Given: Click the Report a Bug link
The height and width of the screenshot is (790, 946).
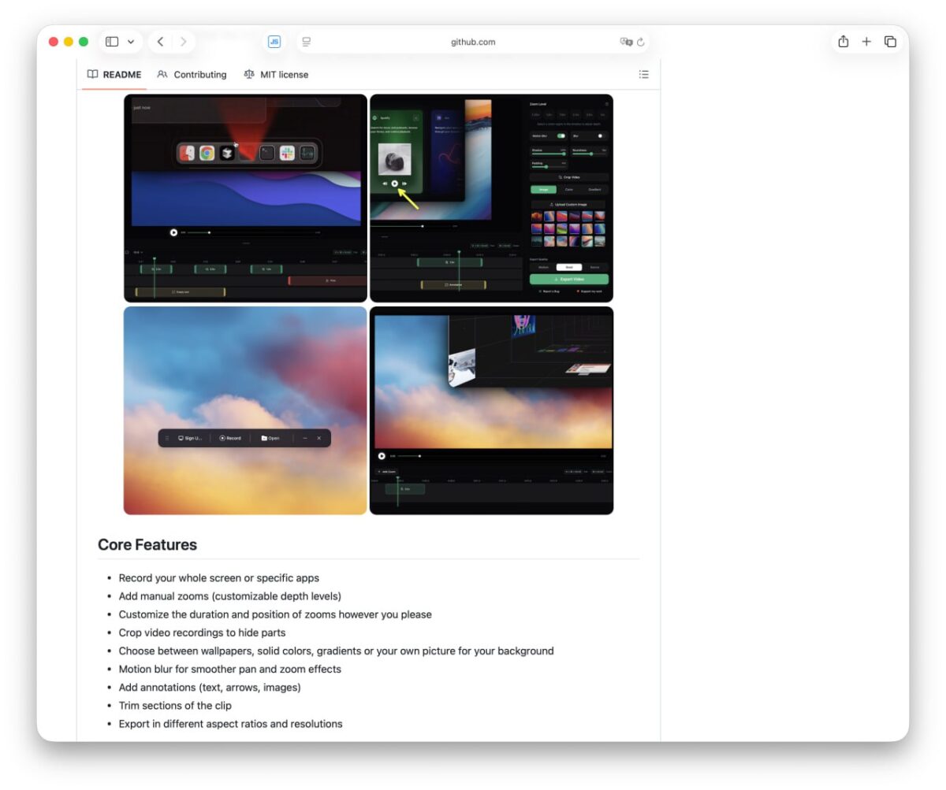Looking at the screenshot, I should pos(550,290).
